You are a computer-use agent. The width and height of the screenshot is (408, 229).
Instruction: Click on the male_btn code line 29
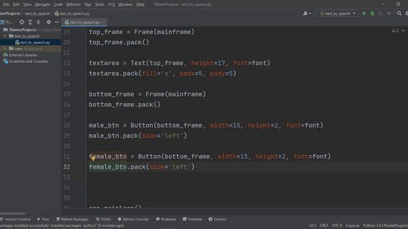(138, 135)
